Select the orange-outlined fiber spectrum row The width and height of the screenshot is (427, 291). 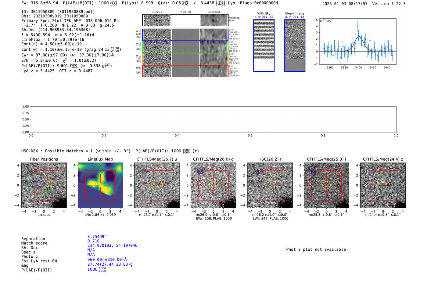point(185,59)
